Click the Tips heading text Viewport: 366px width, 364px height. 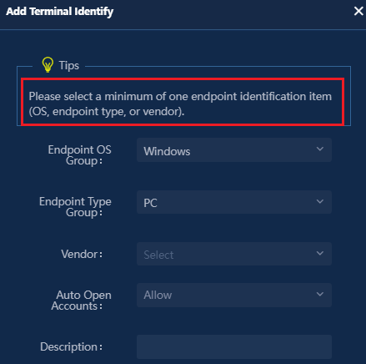pyautogui.click(x=69, y=66)
